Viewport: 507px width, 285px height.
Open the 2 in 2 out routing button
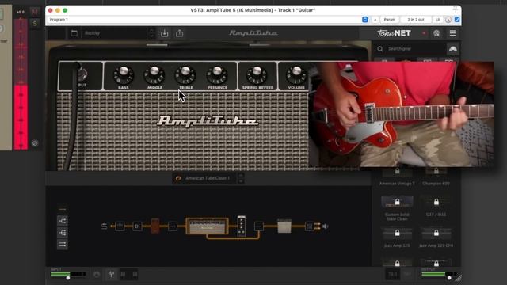point(416,20)
